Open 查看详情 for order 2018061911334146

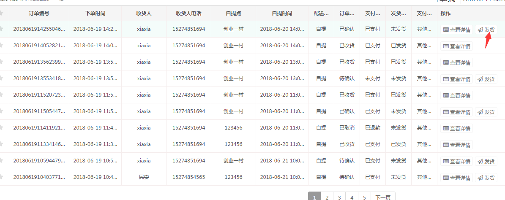[x=456, y=145]
